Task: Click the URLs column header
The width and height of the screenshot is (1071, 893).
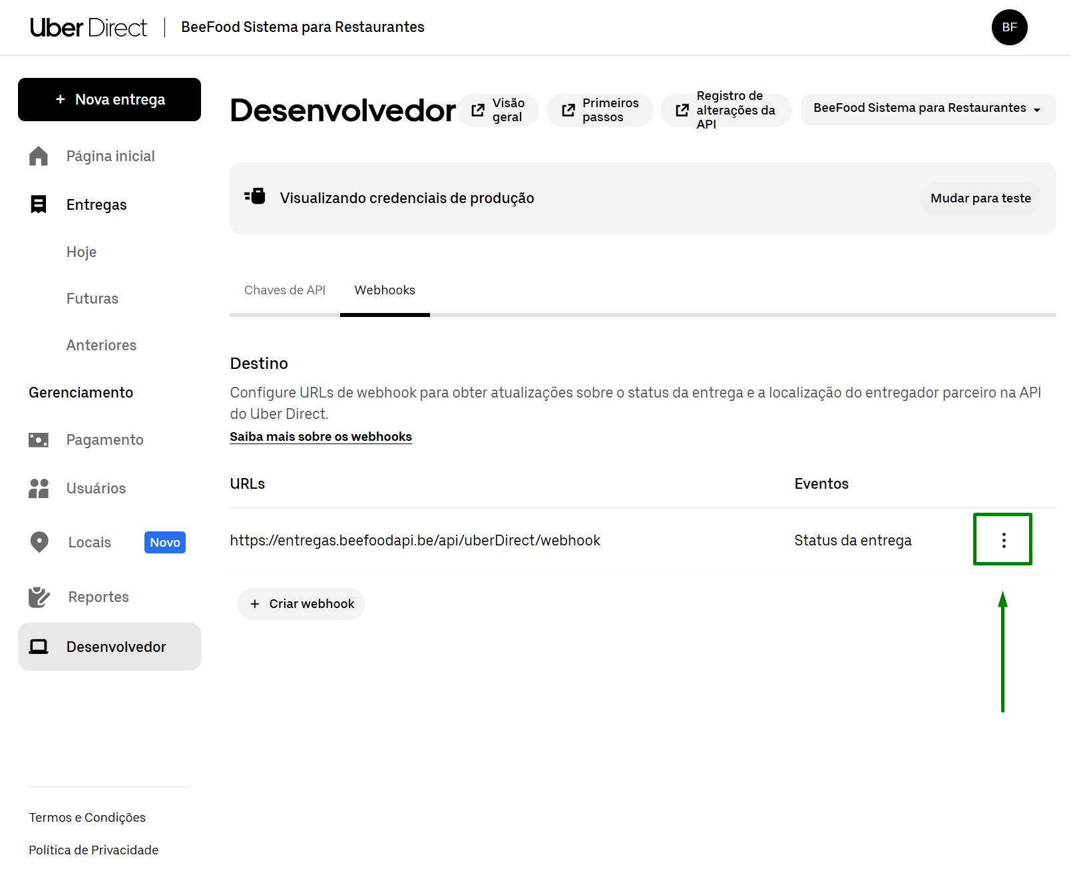Action: (248, 483)
